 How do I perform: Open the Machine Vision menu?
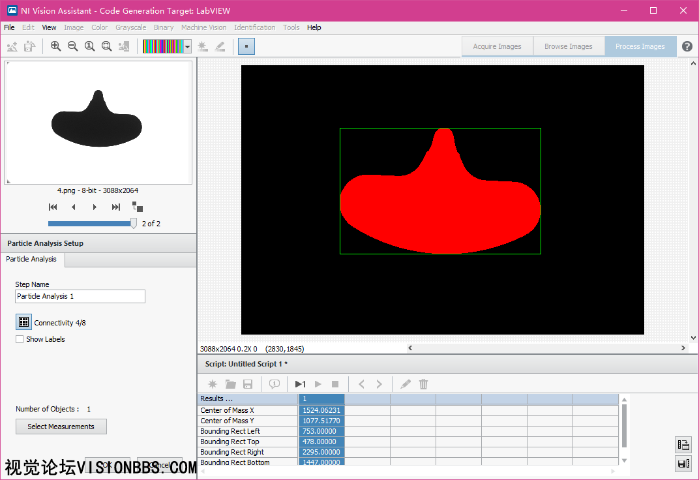[203, 27]
